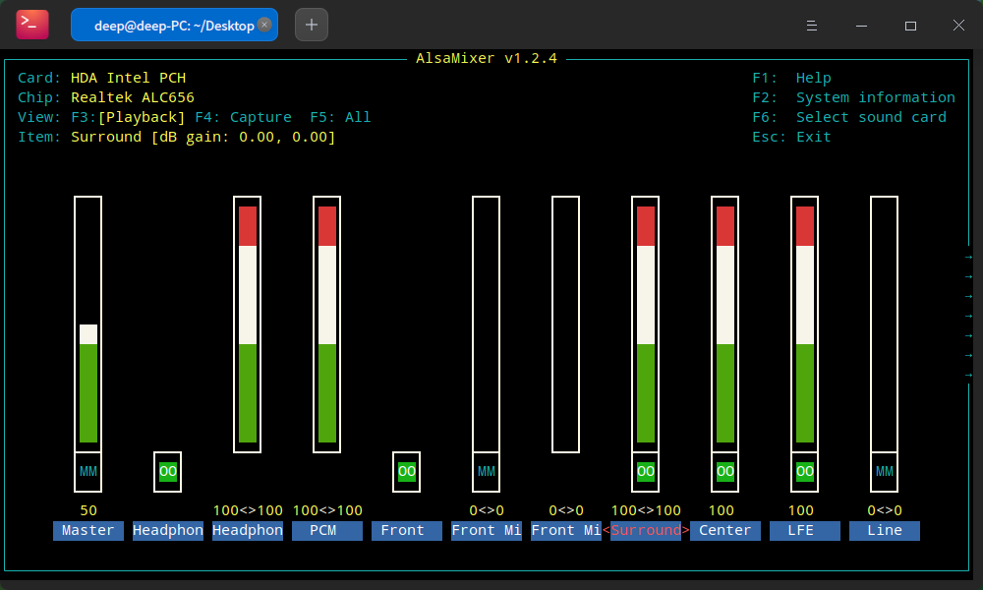
Task: Switch to the All view
Action: coord(340,117)
